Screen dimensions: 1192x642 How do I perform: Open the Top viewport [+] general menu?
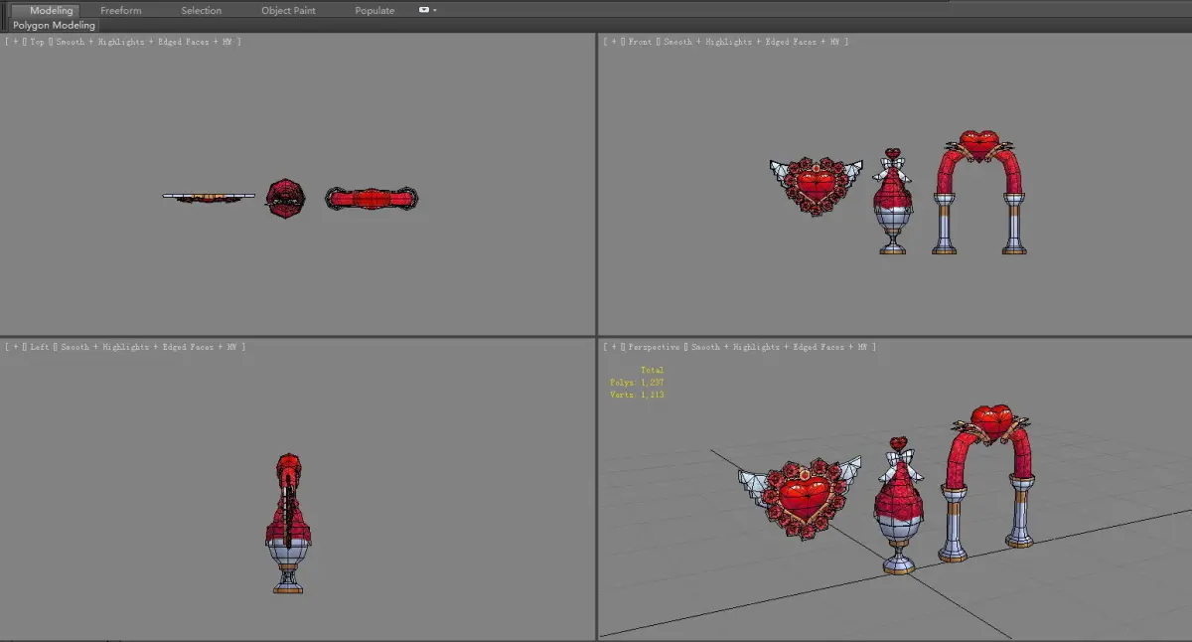[13, 42]
